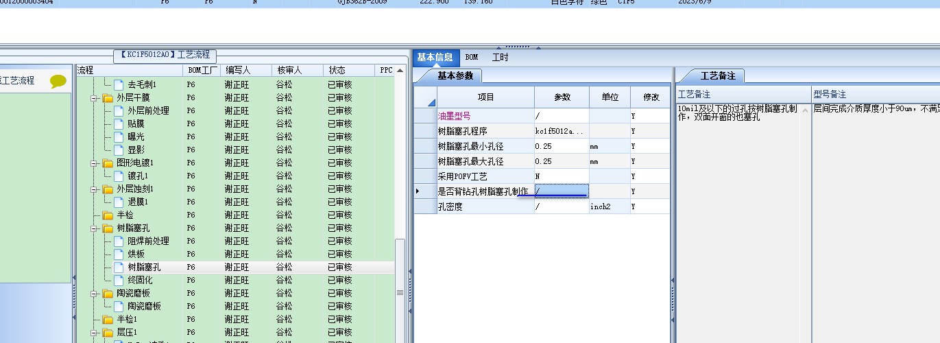Click the 型号备注 notes text area
Image resolution: width=940 pixels, height=343 pixels.
pos(876,222)
